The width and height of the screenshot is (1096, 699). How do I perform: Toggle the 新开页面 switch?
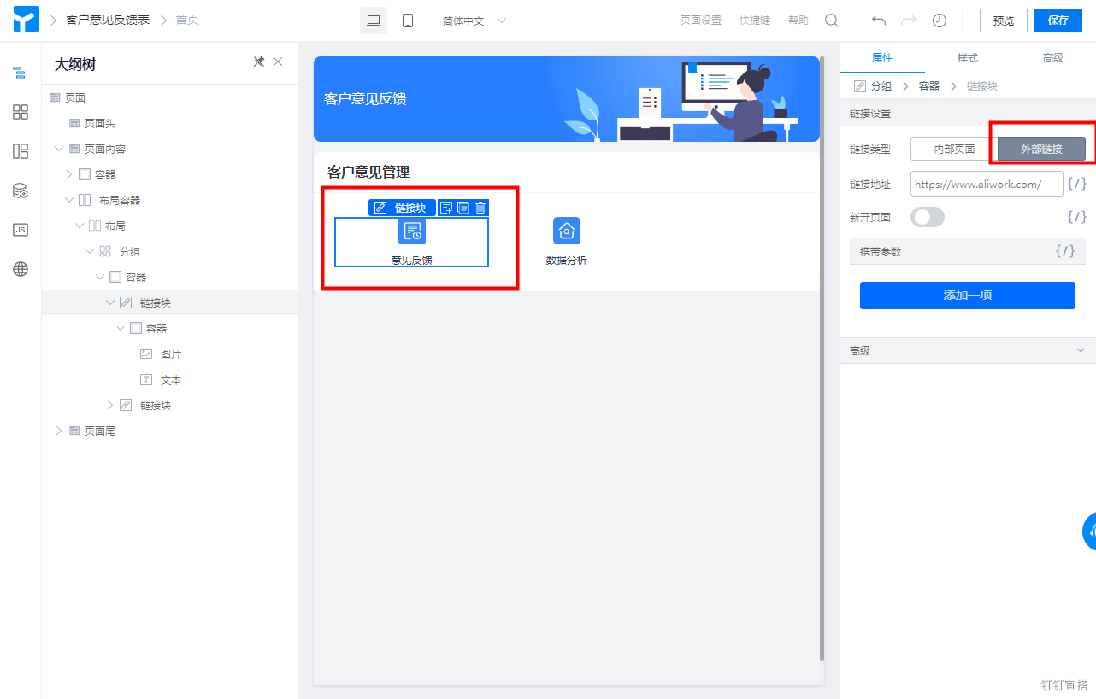point(928,217)
